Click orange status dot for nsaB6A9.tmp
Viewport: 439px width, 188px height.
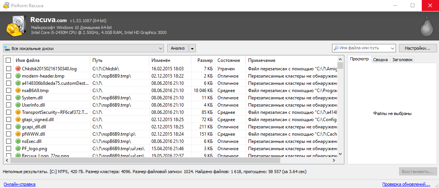click(x=18, y=91)
